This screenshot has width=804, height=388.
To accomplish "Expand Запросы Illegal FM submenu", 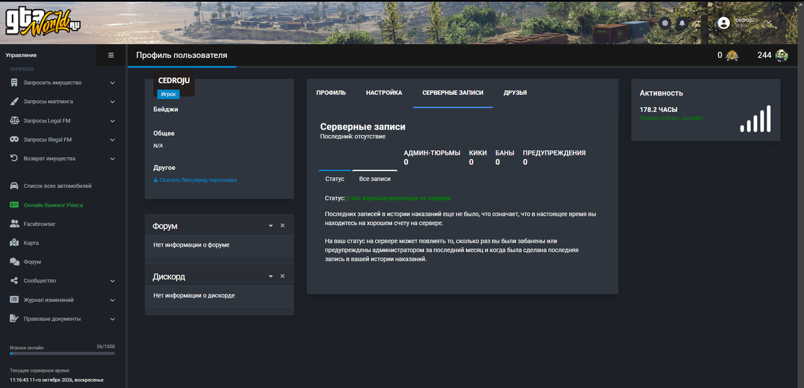I will [113, 140].
